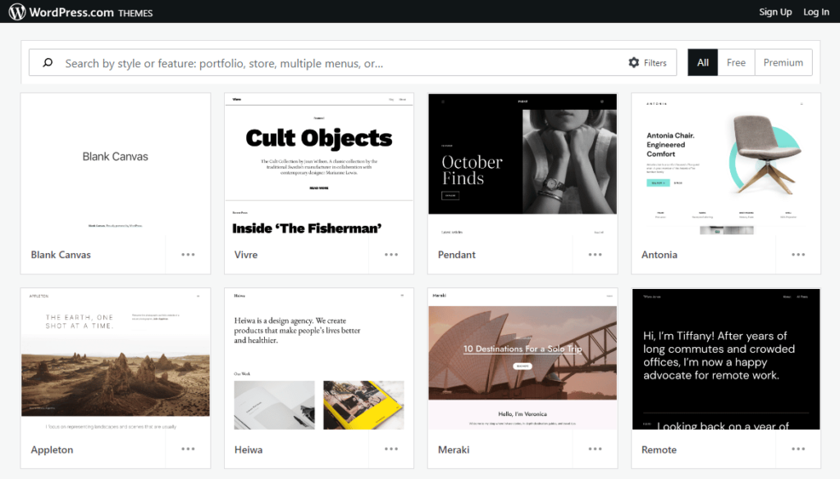
Task: Open the Blank Canvas theme preview
Action: coord(115,165)
